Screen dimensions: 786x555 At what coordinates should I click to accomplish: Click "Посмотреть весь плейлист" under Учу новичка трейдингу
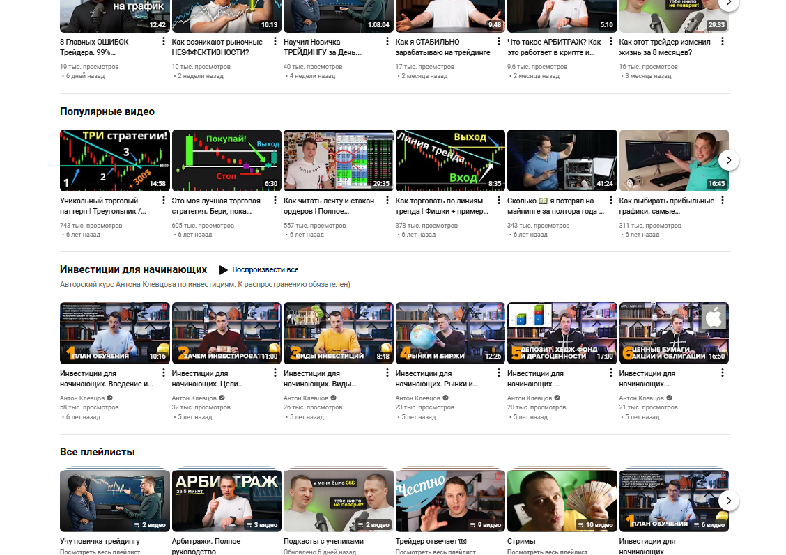click(x=100, y=552)
